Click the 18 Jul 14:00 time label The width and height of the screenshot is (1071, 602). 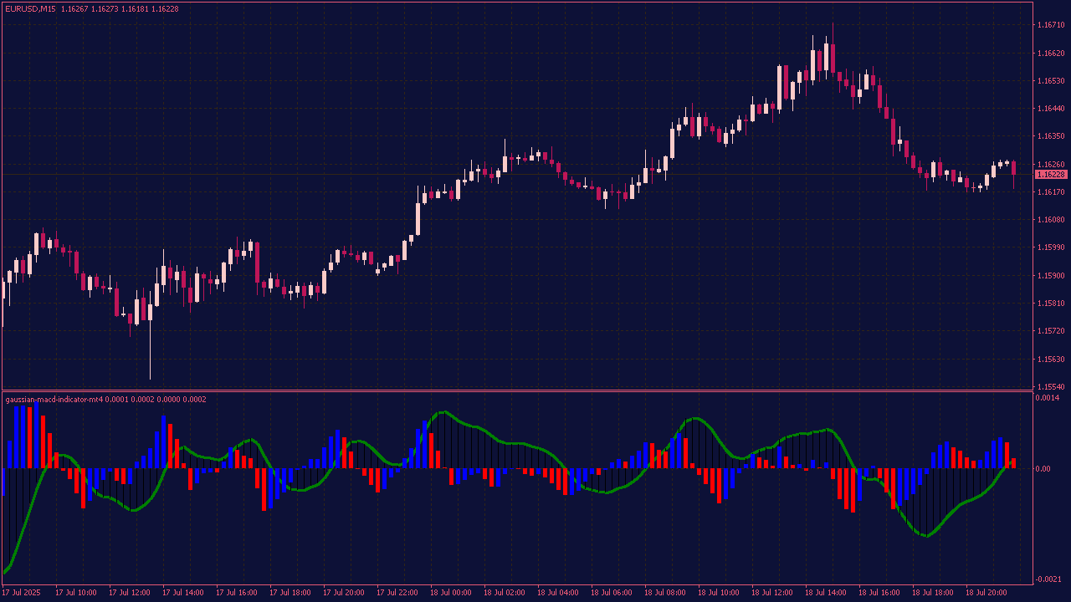(825, 592)
